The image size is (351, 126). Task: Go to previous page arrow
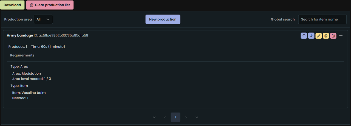[165, 117]
